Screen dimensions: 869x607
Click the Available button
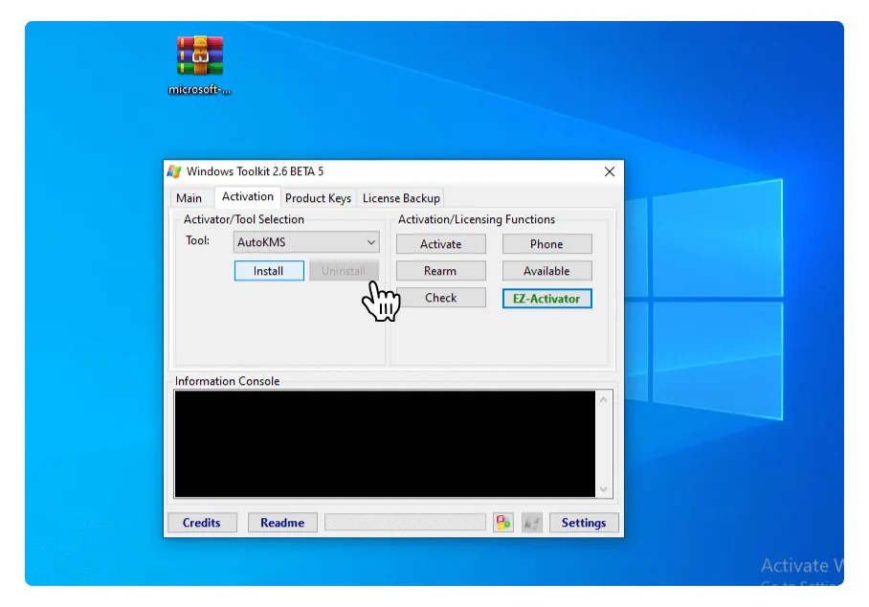547,271
